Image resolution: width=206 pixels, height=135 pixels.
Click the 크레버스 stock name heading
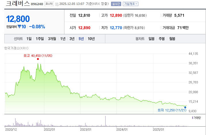(x=18, y=3)
